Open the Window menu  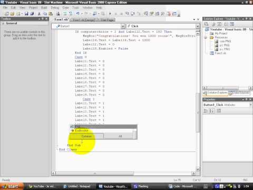[87, 7]
